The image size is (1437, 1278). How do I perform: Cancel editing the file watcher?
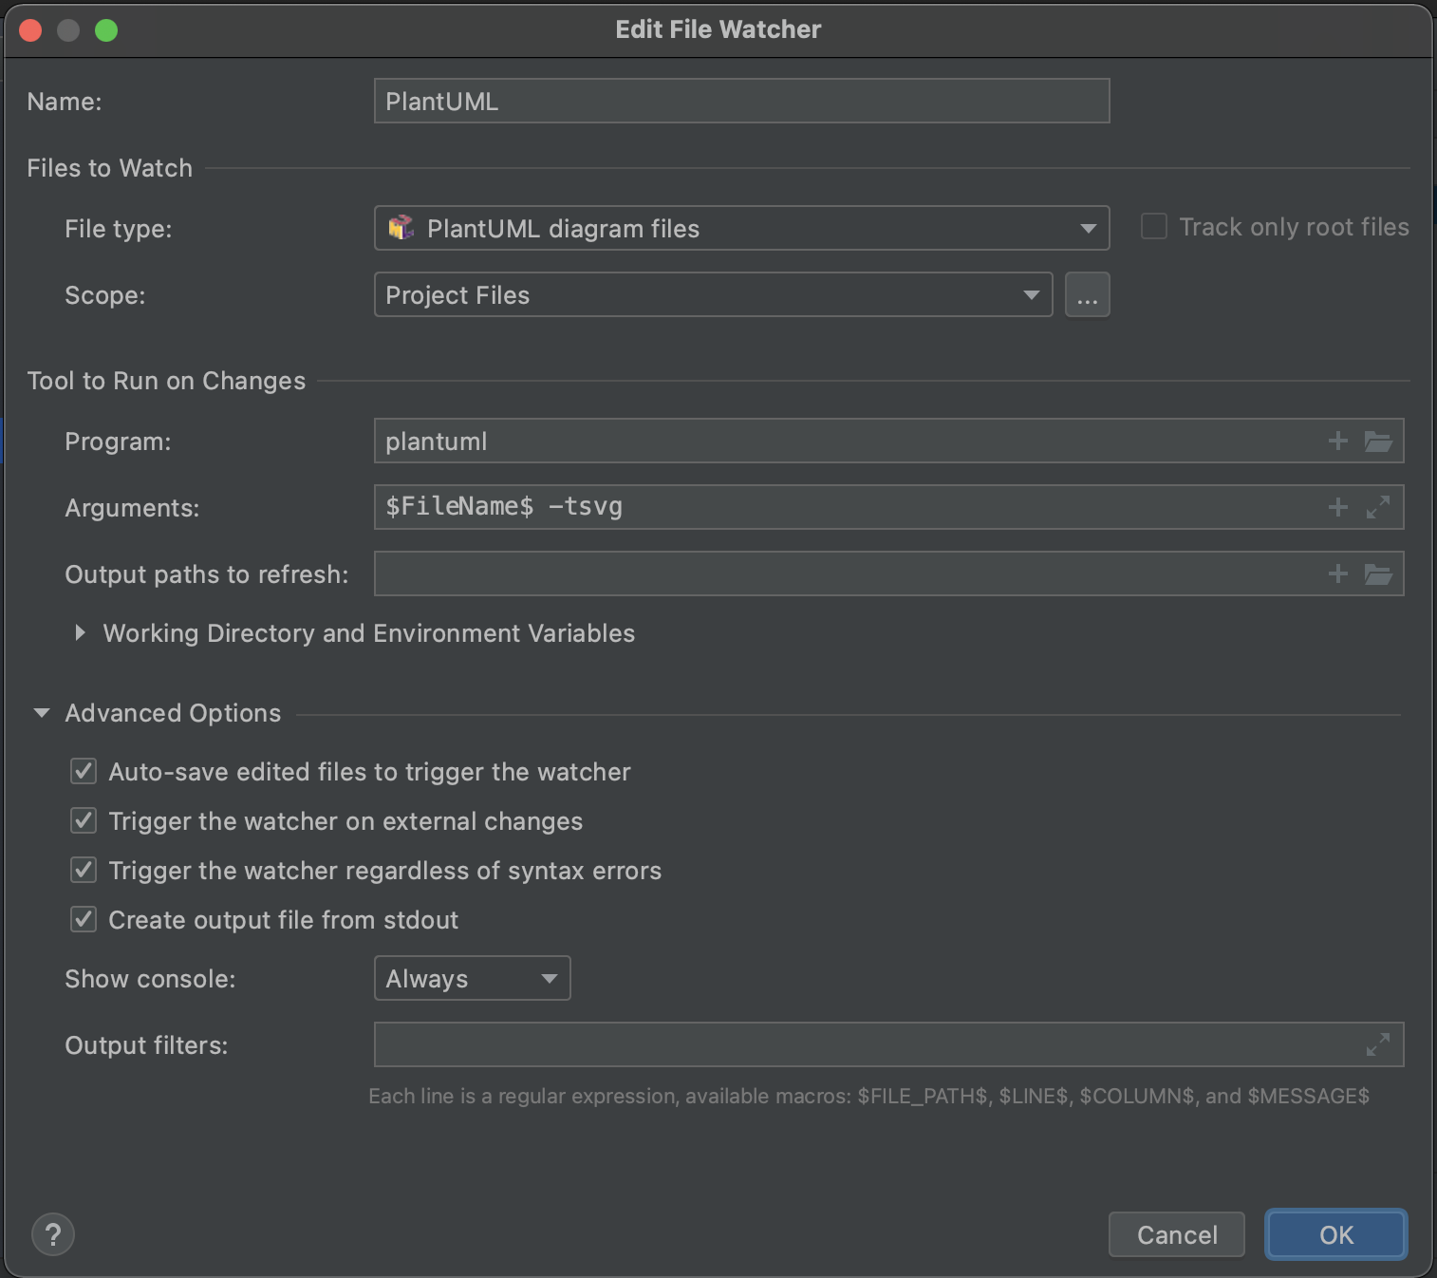1177,1234
